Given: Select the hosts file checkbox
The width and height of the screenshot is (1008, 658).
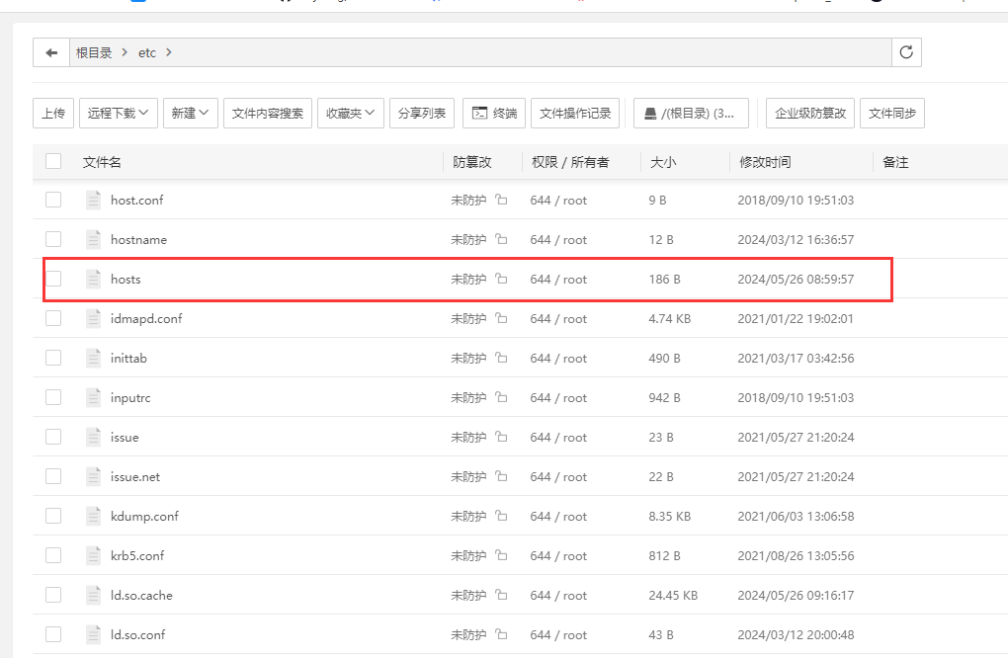Looking at the screenshot, I should point(53,279).
